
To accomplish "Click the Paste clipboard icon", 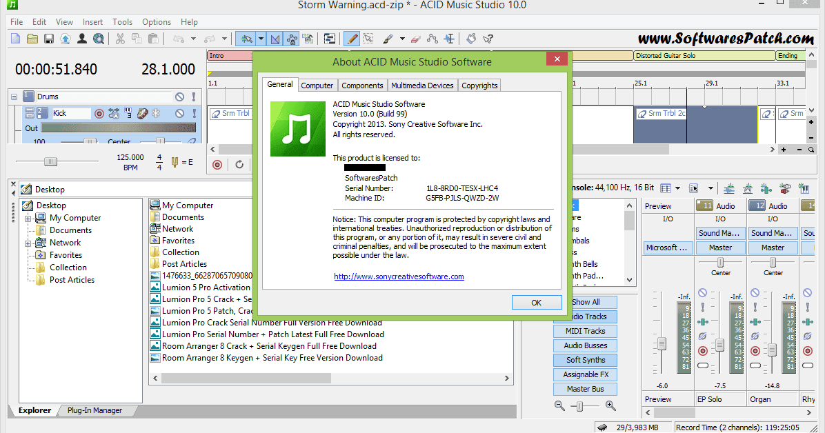I will (153, 39).
